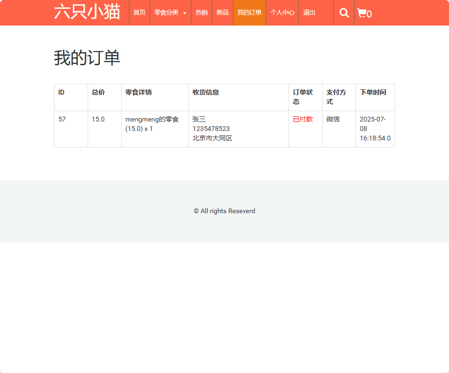Image resolution: width=449 pixels, height=373 pixels.
Task: Click the magnifier to open search
Action: 344,13
